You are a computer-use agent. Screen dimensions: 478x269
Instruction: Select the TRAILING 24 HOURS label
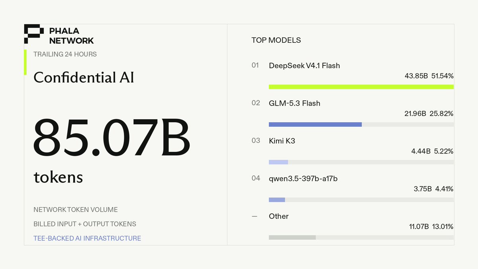click(x=65, y=54)
